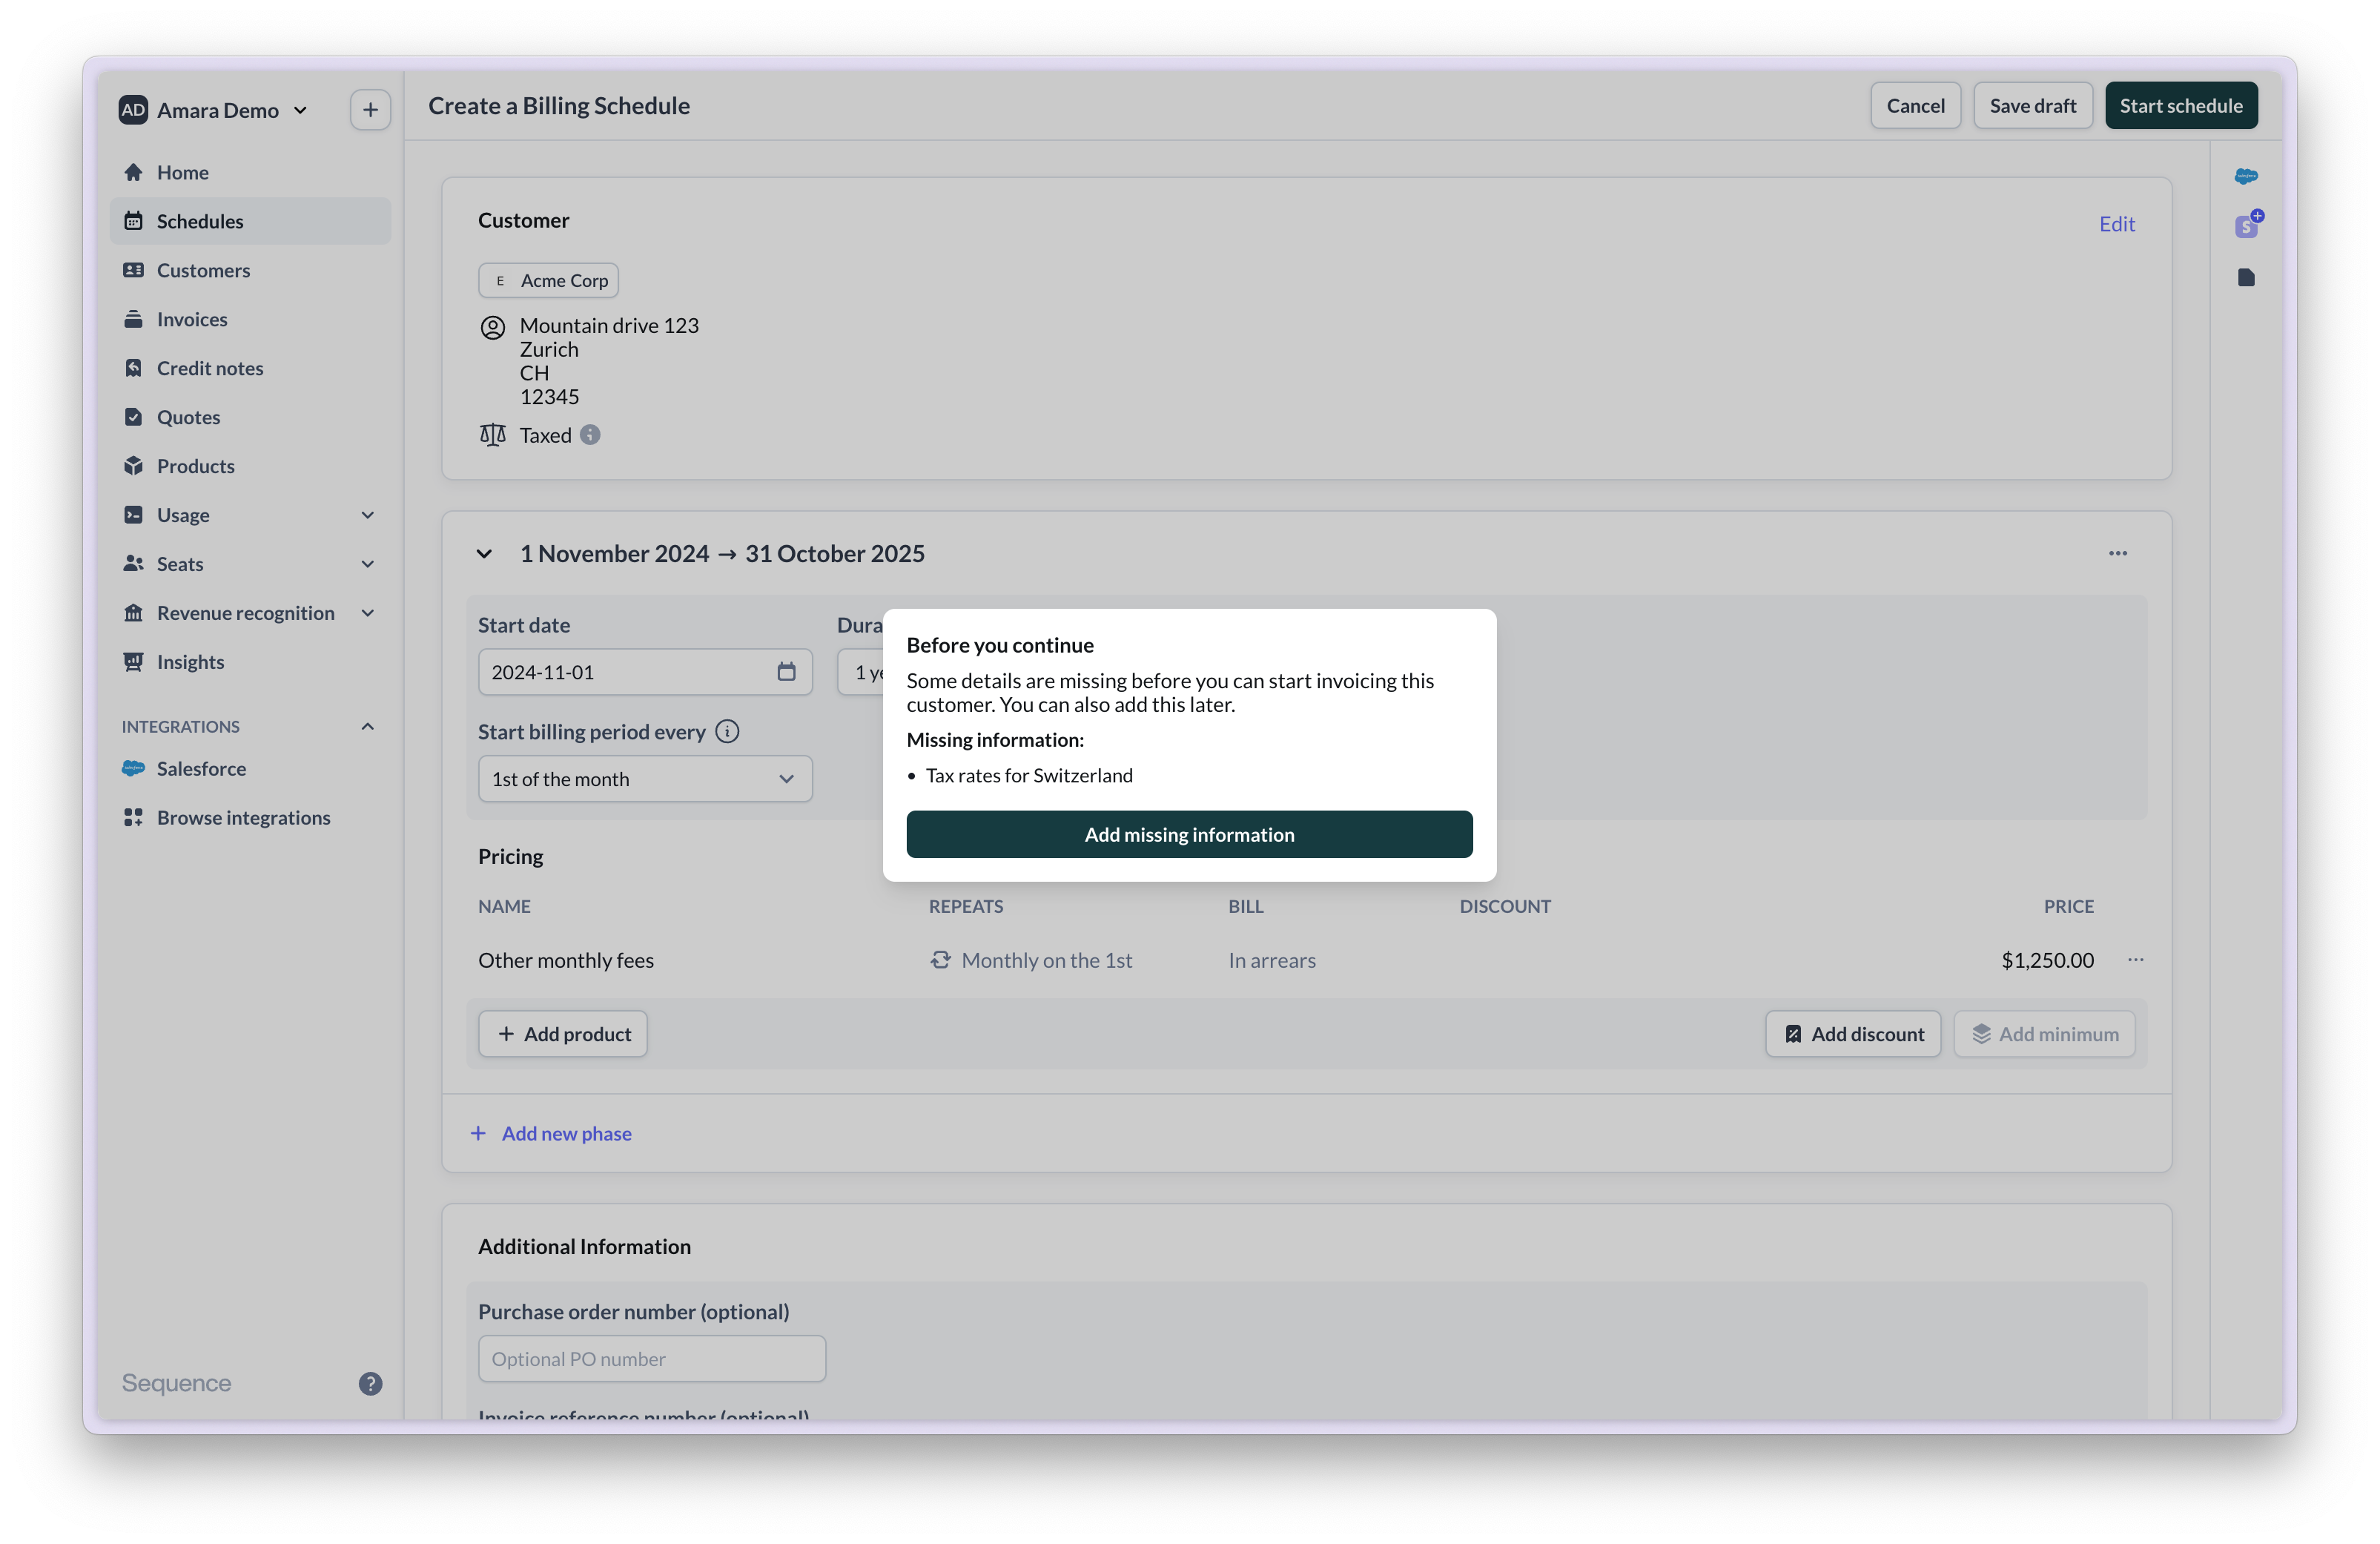Click the Salesforce cloud icon in sidebar
2380x1544 pixels.
[x=133, y=768]
